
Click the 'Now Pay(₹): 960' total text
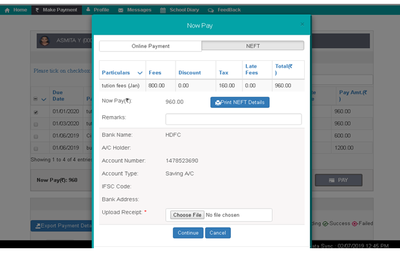click(57, 180)
